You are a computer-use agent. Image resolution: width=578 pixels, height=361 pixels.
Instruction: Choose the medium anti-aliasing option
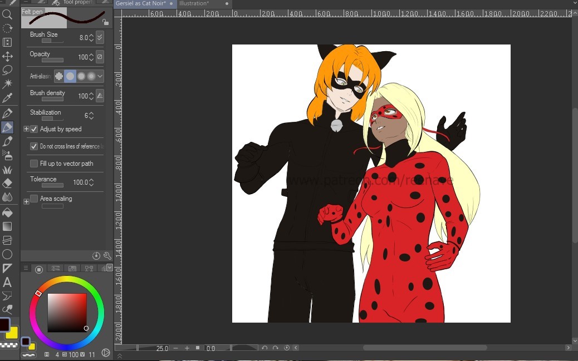pyautogui.click(x=81, y=76)
